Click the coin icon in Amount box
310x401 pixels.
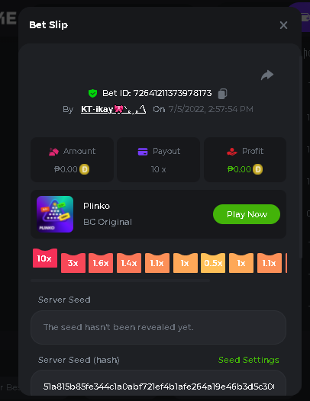click(x=84, y=169)
